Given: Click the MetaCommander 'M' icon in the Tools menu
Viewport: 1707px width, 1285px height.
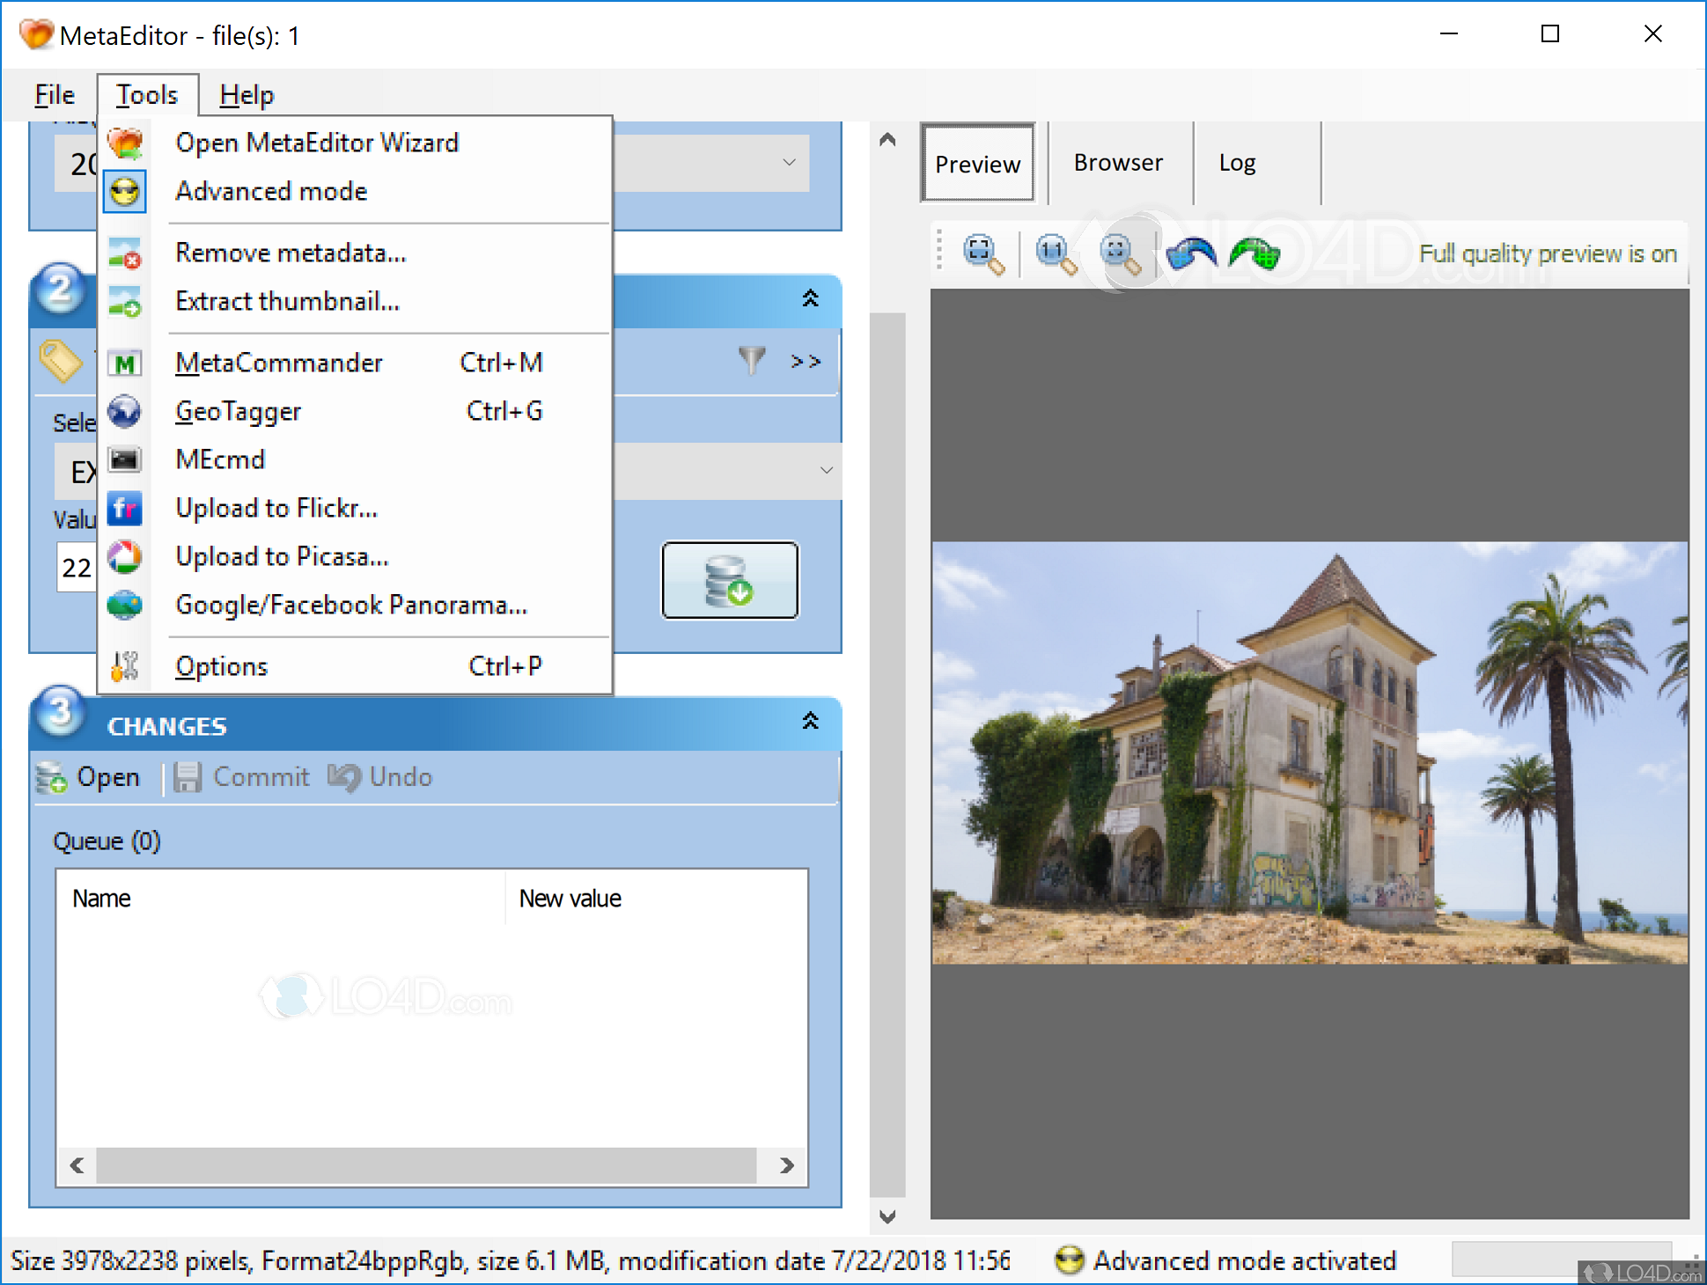Looking at the screenshot, I should (125, 363).
